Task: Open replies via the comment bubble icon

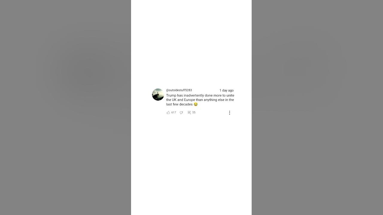Action: click(189, 113)
